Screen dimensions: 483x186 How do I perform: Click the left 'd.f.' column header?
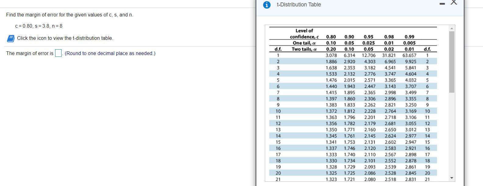coord(278,49)
